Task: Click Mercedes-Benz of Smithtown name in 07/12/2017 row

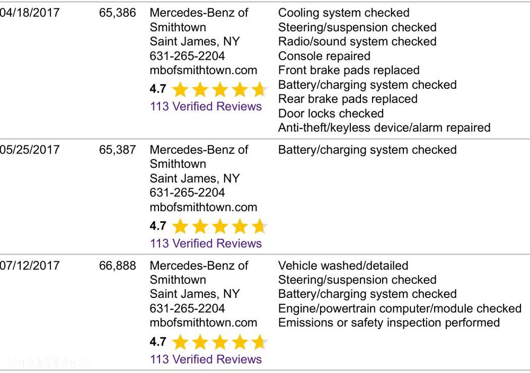Action: 199,273
